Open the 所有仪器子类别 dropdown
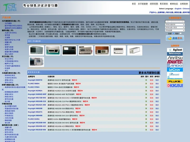Screen dimensions: 190x142 click(x=175, y=28)
